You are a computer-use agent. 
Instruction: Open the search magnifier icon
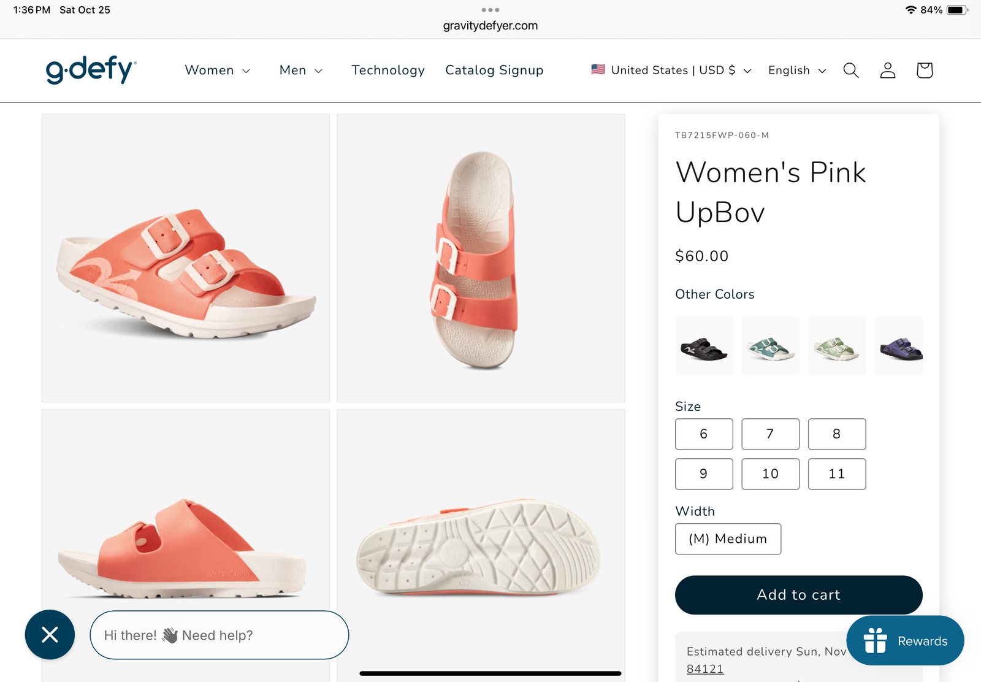[850, 71]
